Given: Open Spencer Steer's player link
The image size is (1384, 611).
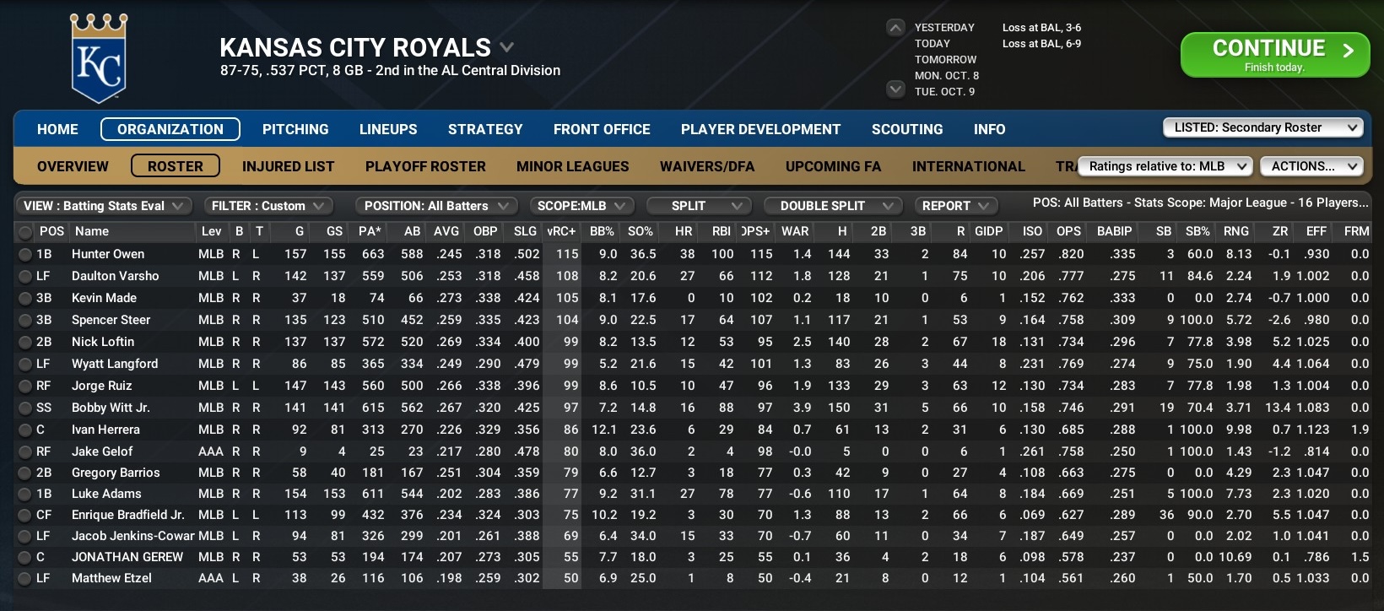Looking at the screenshot, I should point(111,320).
